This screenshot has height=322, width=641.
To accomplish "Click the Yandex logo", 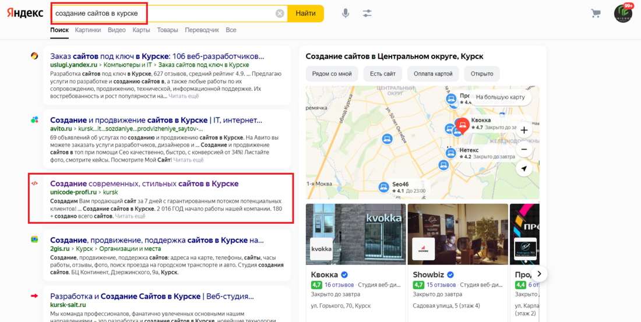I will point(24,13).
